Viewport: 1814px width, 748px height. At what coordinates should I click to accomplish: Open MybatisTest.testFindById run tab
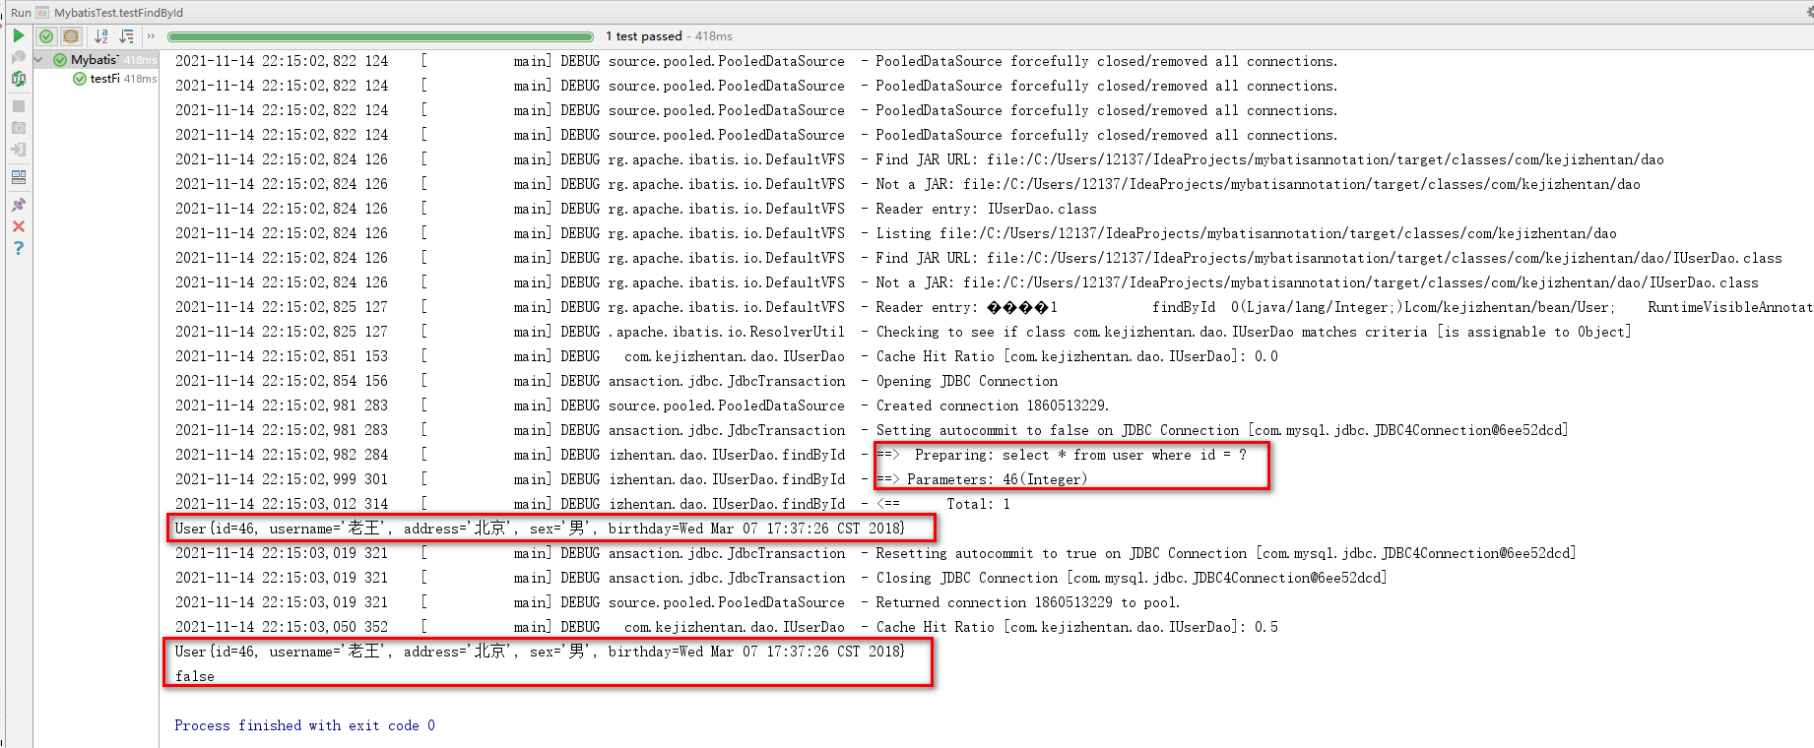tap(118, 13)
